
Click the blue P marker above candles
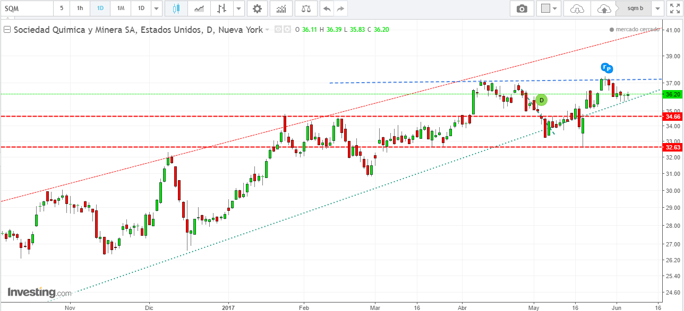(609, 68)
